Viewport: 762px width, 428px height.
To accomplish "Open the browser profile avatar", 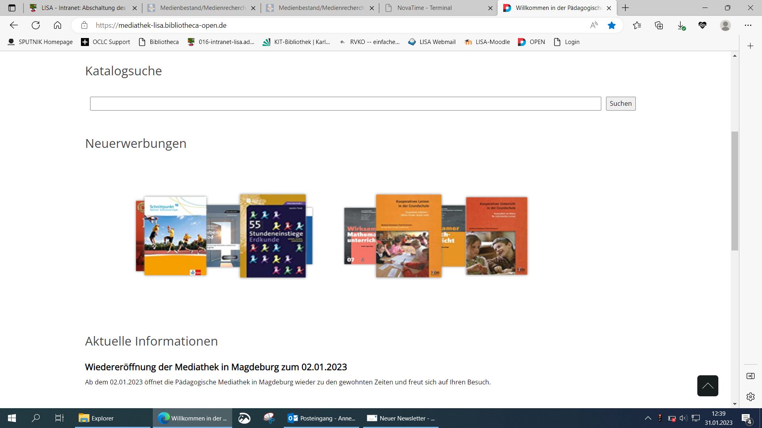I will (x=725, y=25).
